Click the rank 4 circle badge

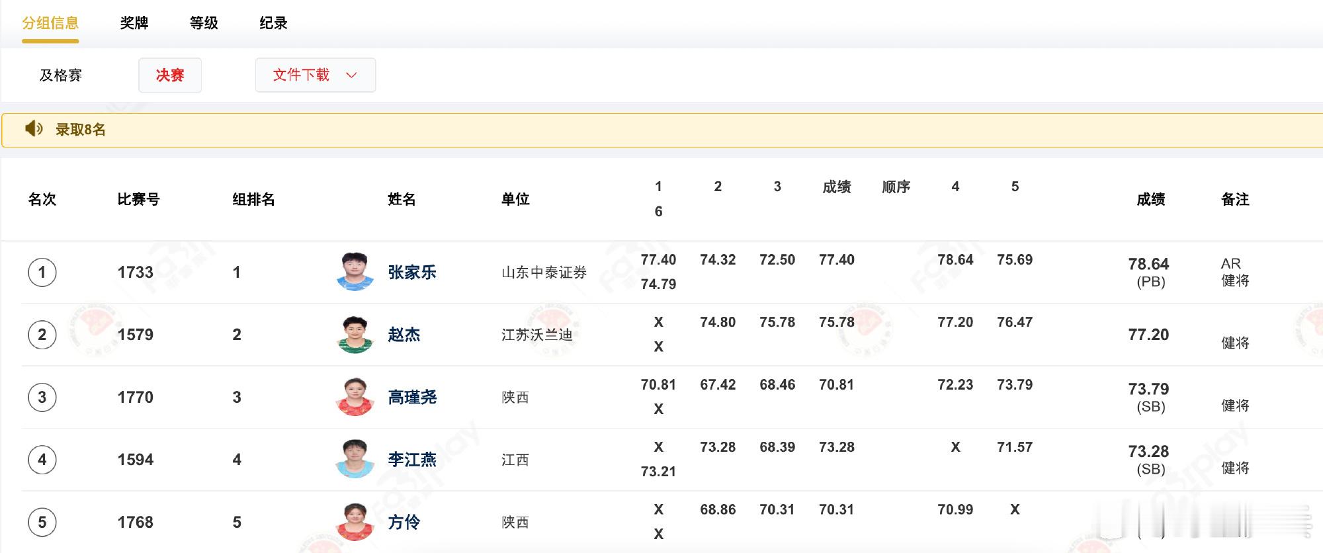point(42,460)
